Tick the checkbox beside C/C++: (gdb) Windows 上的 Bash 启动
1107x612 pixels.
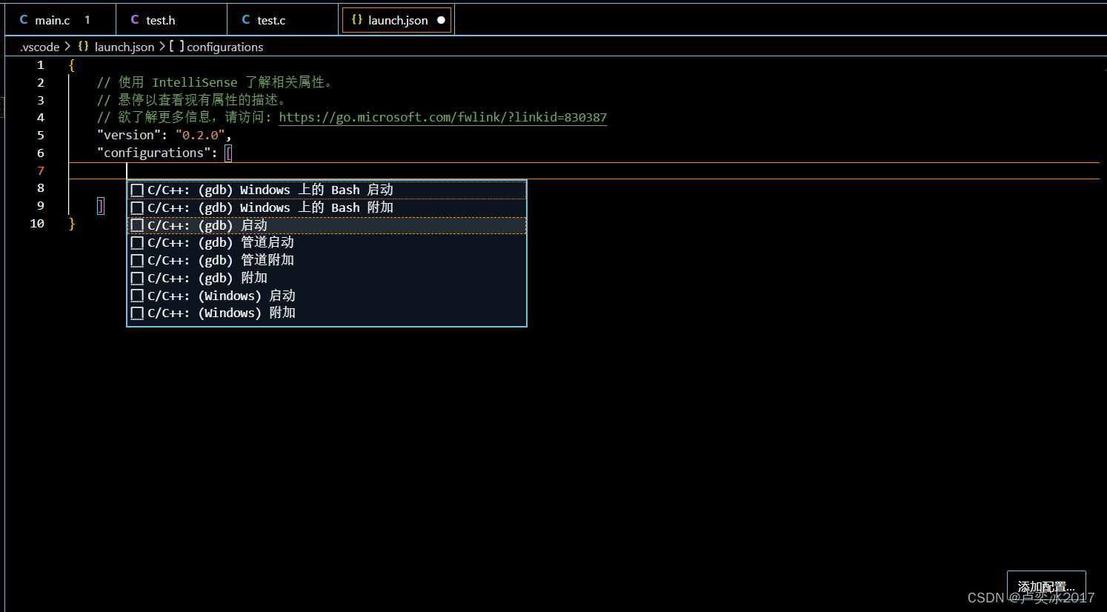coord(137,190)
